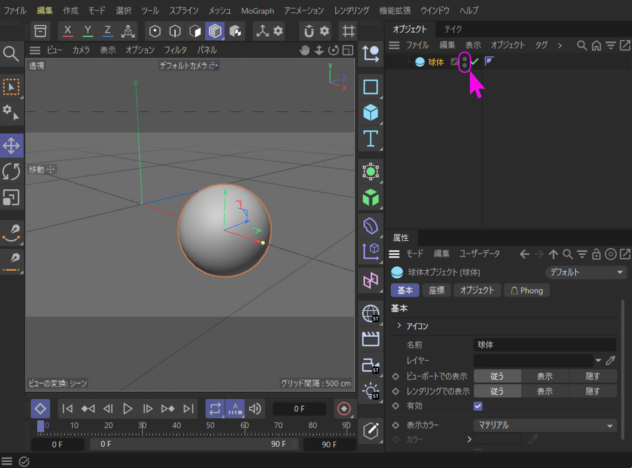The height and width of the screenshot is (468, 632).
Task: Uncheck the 有効 checkbox
Action: click(x=478, y=406)
